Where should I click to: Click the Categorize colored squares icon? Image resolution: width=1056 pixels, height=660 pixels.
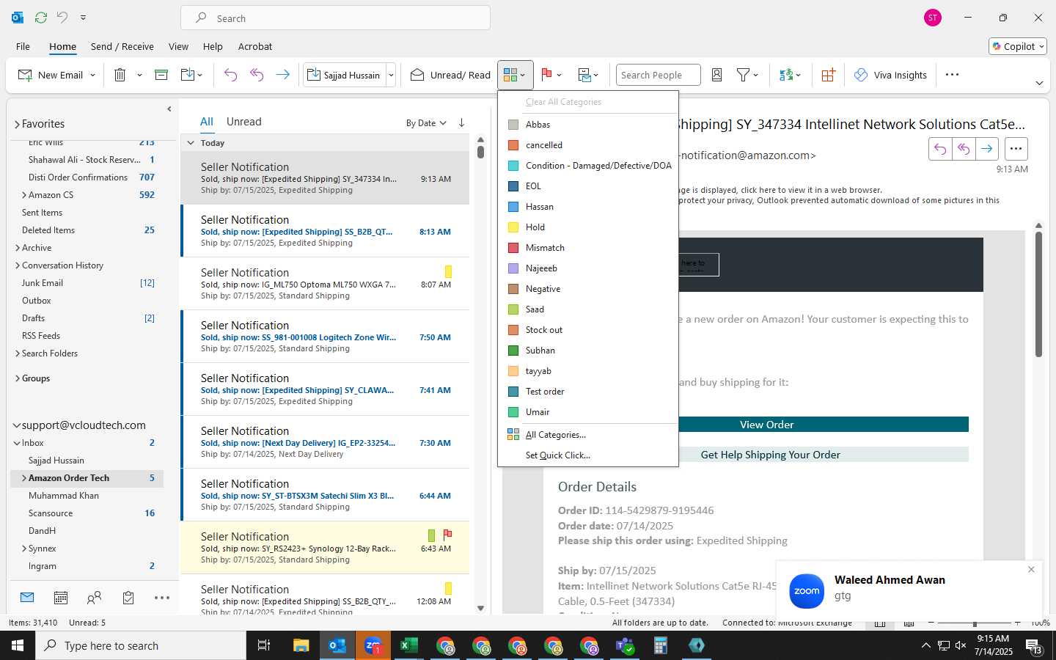(510, 75)
